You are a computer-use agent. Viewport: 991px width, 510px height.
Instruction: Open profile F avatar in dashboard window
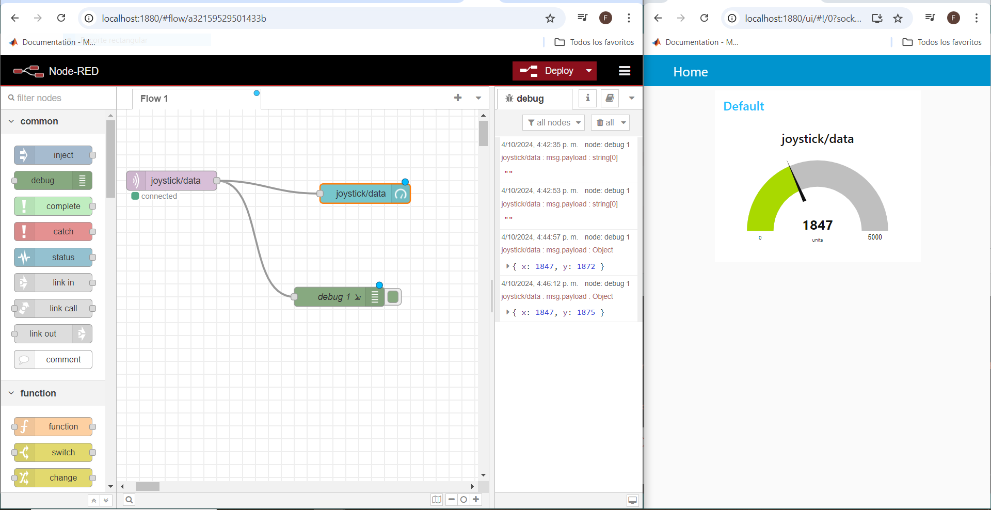click(x=953, y=18)
